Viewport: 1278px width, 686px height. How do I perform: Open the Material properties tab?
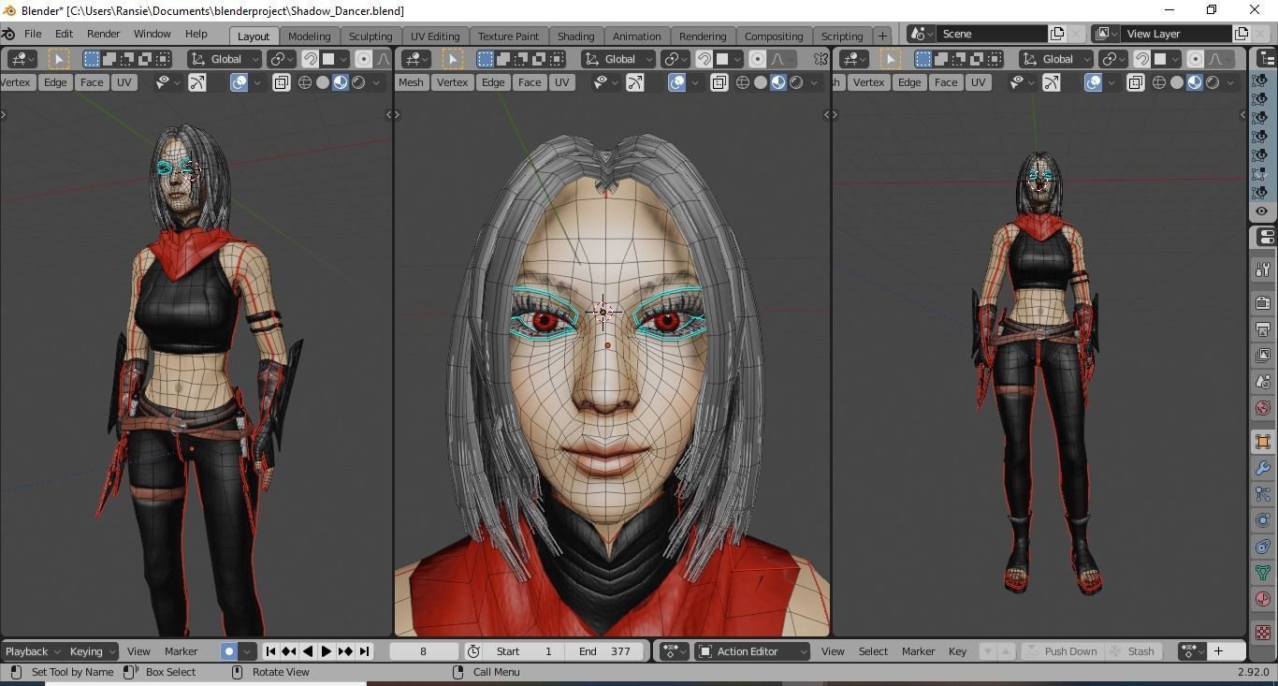1263,599
